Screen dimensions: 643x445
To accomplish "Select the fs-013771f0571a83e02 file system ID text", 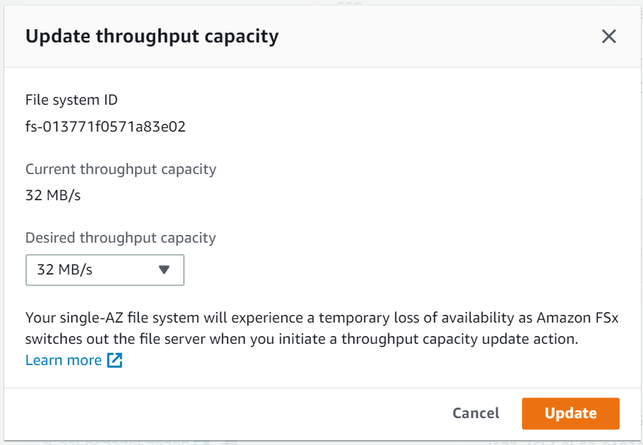I will [105, 127].
